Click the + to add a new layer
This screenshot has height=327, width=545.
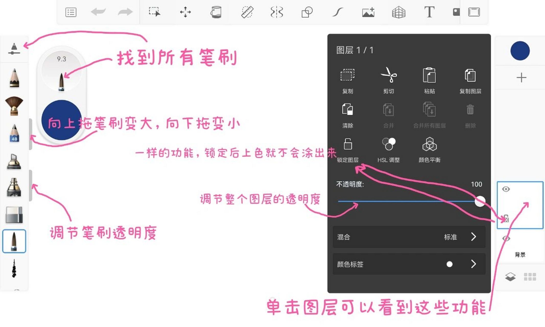(x=521, y=77)
